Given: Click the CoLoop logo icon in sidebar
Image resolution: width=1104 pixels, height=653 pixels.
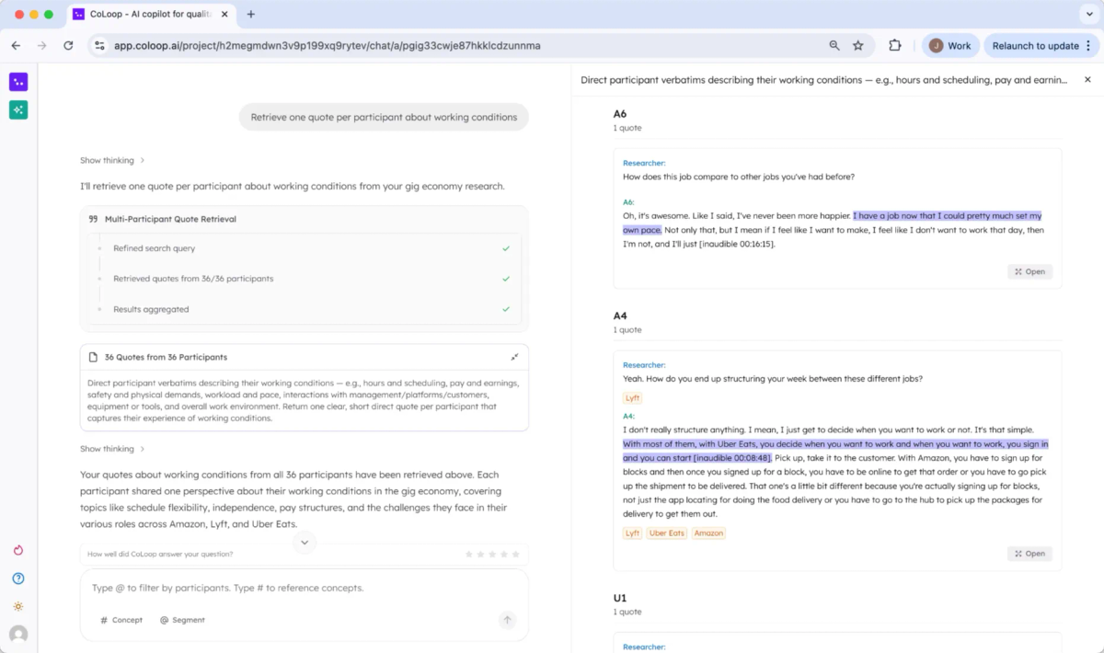Looking at the screenshot, I should 18,82.
